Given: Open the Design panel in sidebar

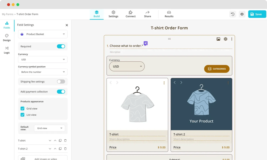Looking at the screenshot, I should [7, 37].
